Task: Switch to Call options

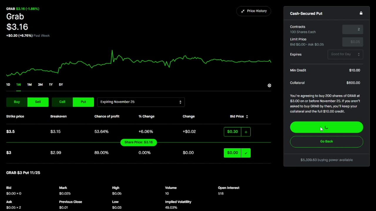Action: tap(62, 102)
